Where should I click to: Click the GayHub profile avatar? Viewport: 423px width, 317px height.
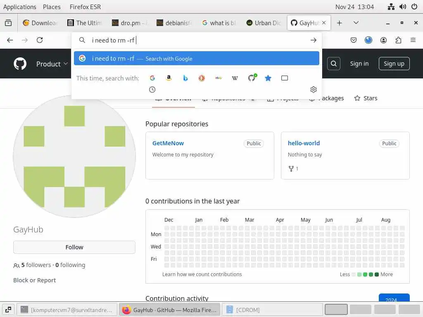[x=74, y=156]
